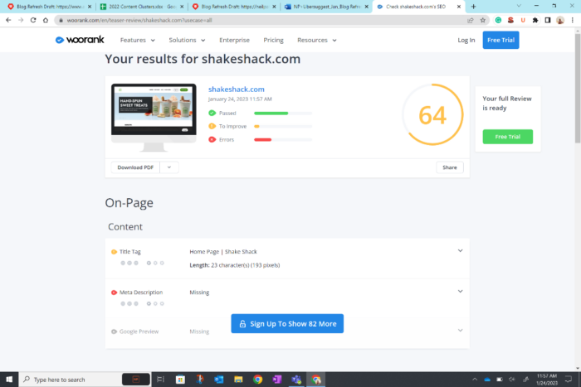Go back in browser history
This screenshot has width=581, height=387.
[8, 21]
